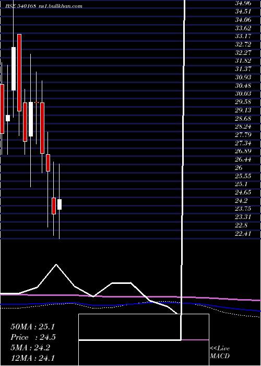The height and width of the screenshot is (366, 261).
Task: Click the 33.17 price axis label
Action: (243, 36)
